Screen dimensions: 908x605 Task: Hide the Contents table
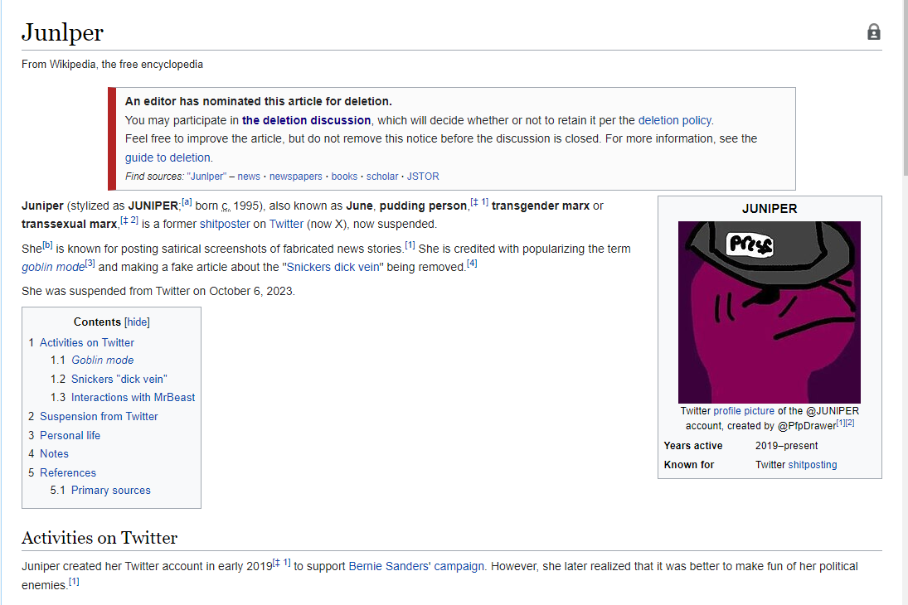(x=138, y=322)
